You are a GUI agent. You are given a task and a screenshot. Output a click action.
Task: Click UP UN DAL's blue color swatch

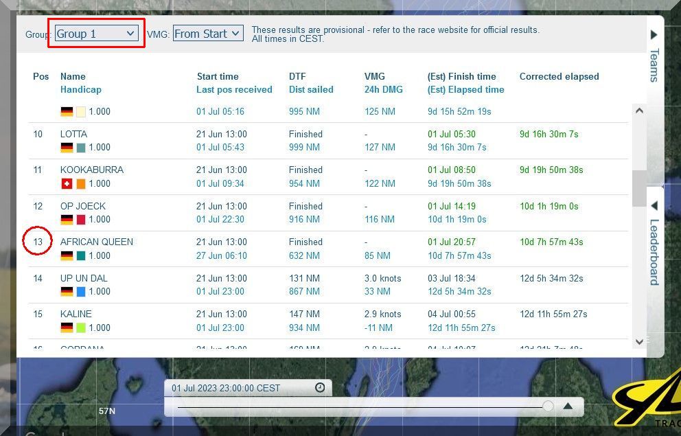[x=81, y=292]
